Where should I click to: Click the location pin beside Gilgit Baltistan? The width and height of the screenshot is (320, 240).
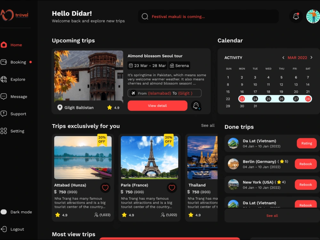click(x=60, y=107)
